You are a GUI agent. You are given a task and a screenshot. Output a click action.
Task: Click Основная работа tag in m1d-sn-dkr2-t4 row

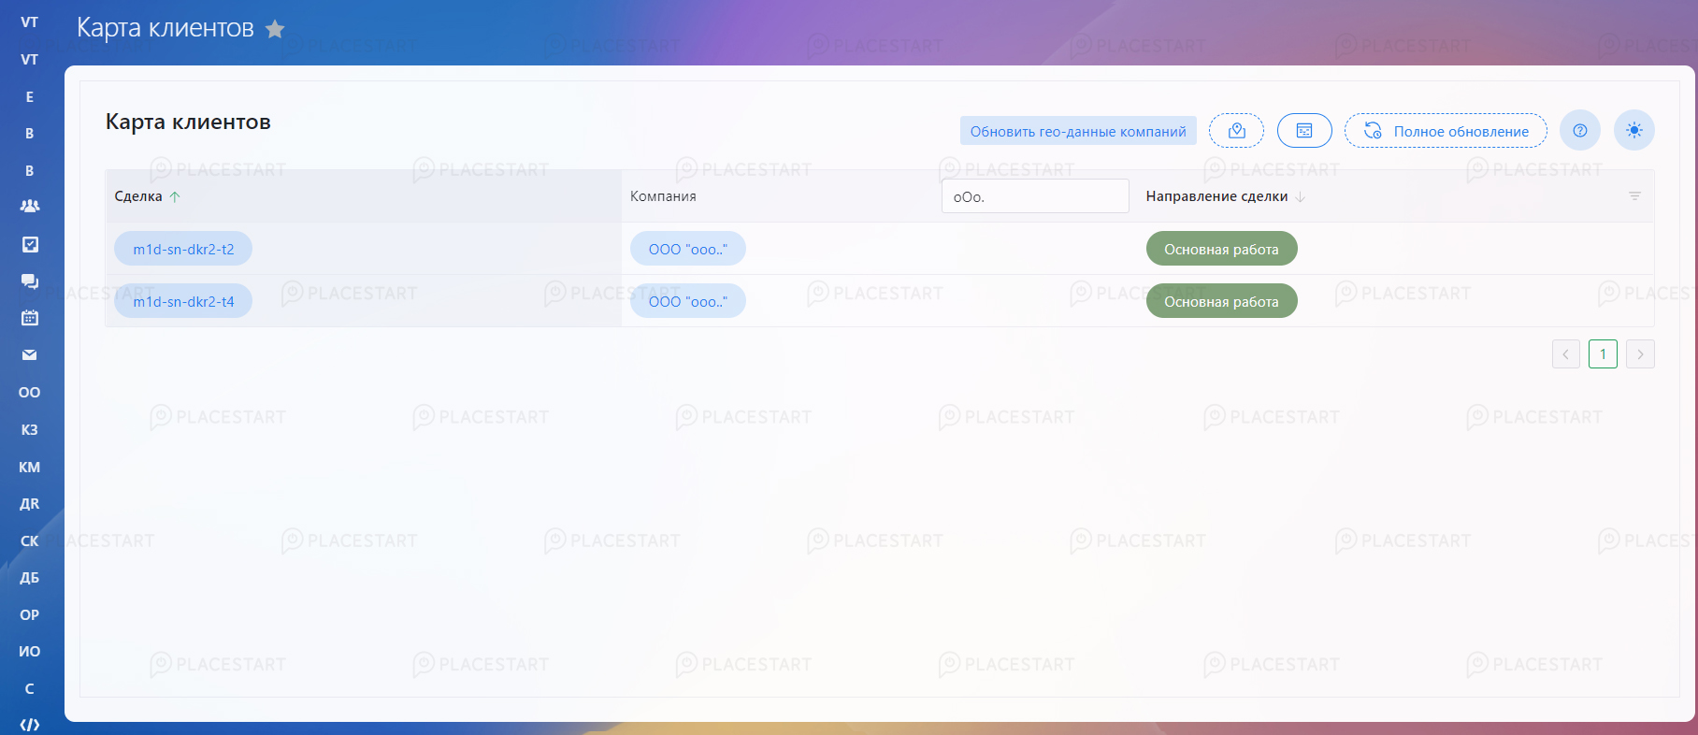1221,301
